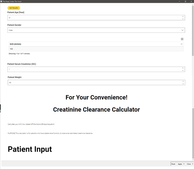Screen dimensions: 194x169
Task: Decrease Serum Creatinine with the down arrow
Action: [x=183, y=71]
